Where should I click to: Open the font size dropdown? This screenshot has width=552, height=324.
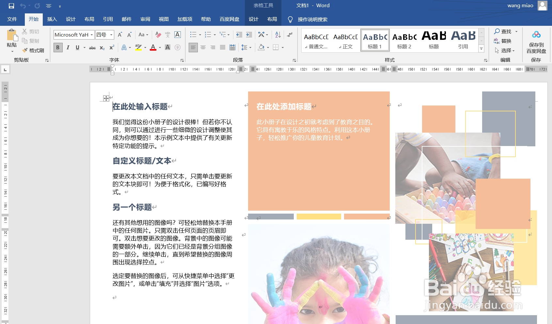click(x=111, y=35)
